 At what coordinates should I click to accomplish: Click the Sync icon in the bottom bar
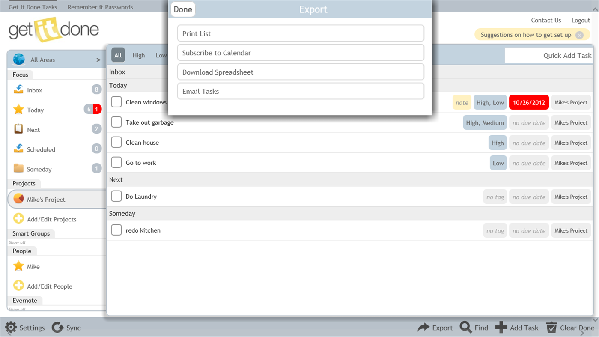click(58, 328)
